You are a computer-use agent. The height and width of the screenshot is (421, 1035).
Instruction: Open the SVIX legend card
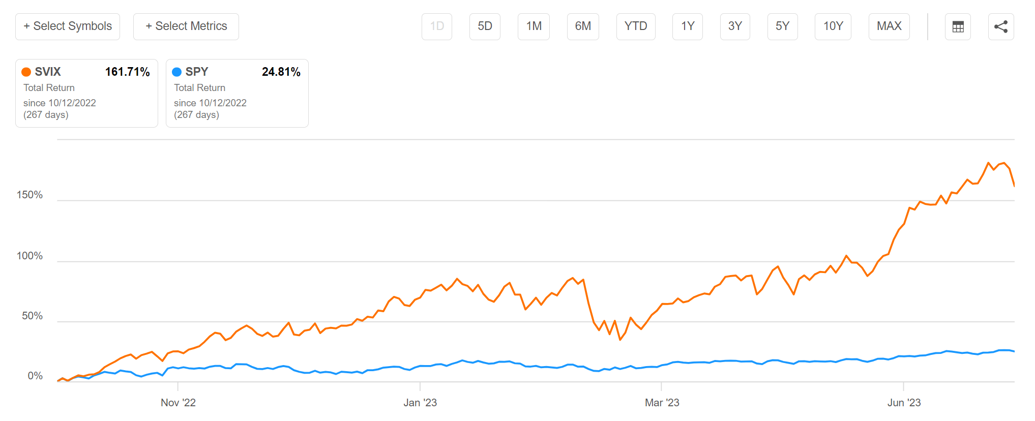click(86, 93)
